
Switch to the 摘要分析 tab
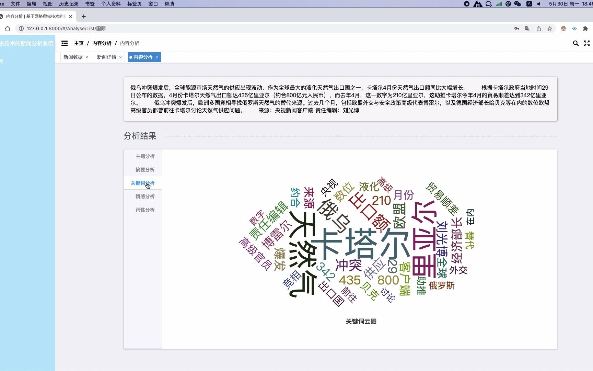(x=143, y=170)
